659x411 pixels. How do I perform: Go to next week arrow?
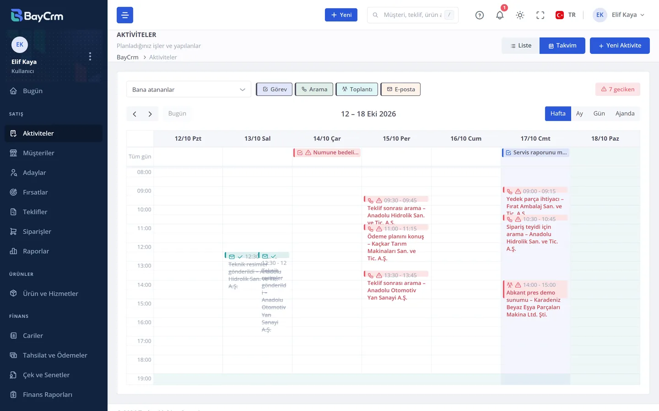150,114
